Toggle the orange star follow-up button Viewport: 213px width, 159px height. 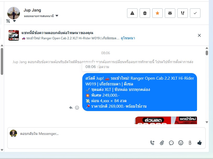(x=157, y=13)
